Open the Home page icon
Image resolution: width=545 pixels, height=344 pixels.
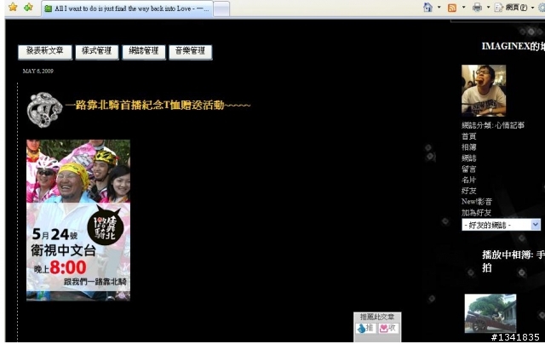[x=427, y=8]
